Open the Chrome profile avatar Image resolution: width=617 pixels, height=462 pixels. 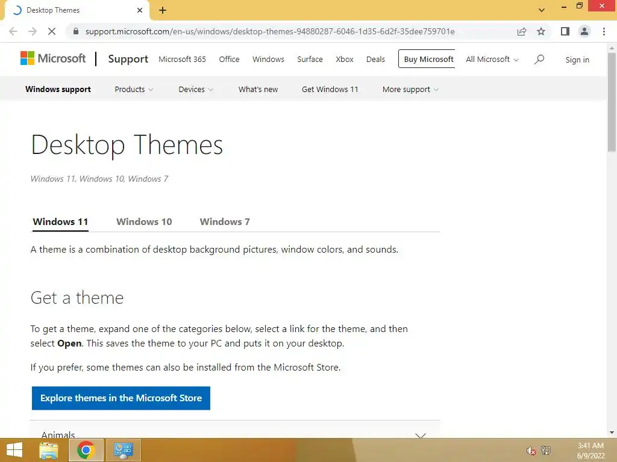coord(584,31)
